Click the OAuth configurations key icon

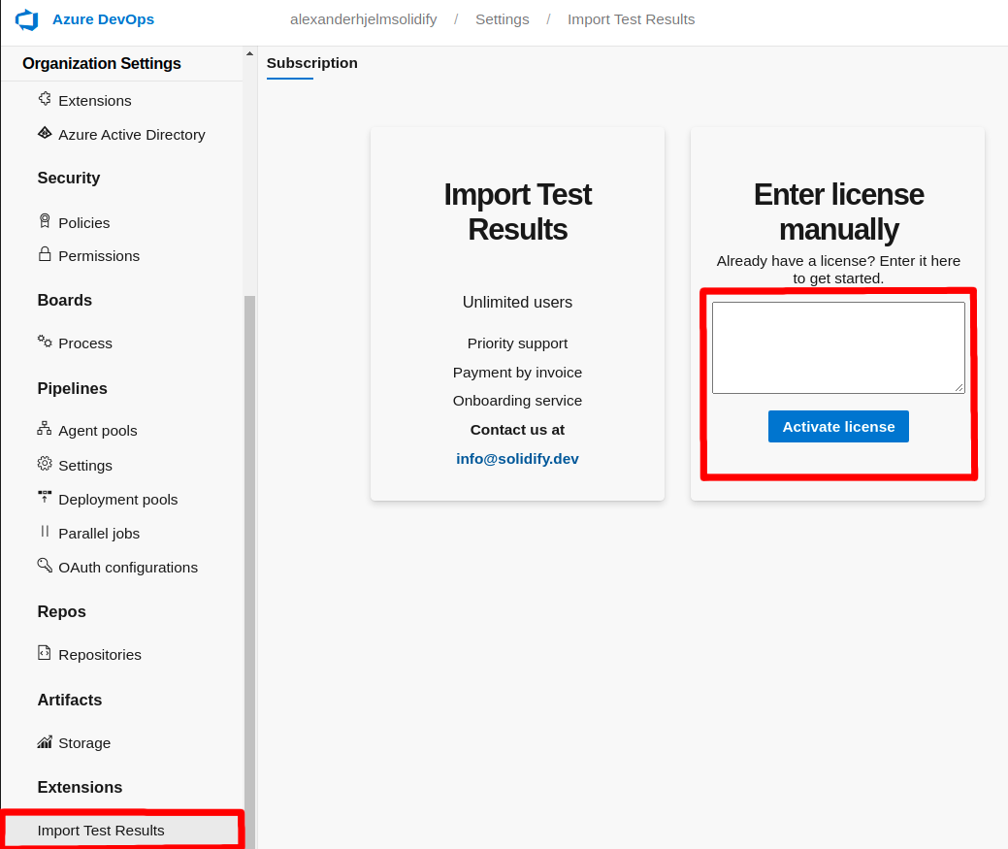point(44,566)
